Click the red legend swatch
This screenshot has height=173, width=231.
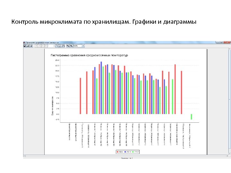point(117,152)
